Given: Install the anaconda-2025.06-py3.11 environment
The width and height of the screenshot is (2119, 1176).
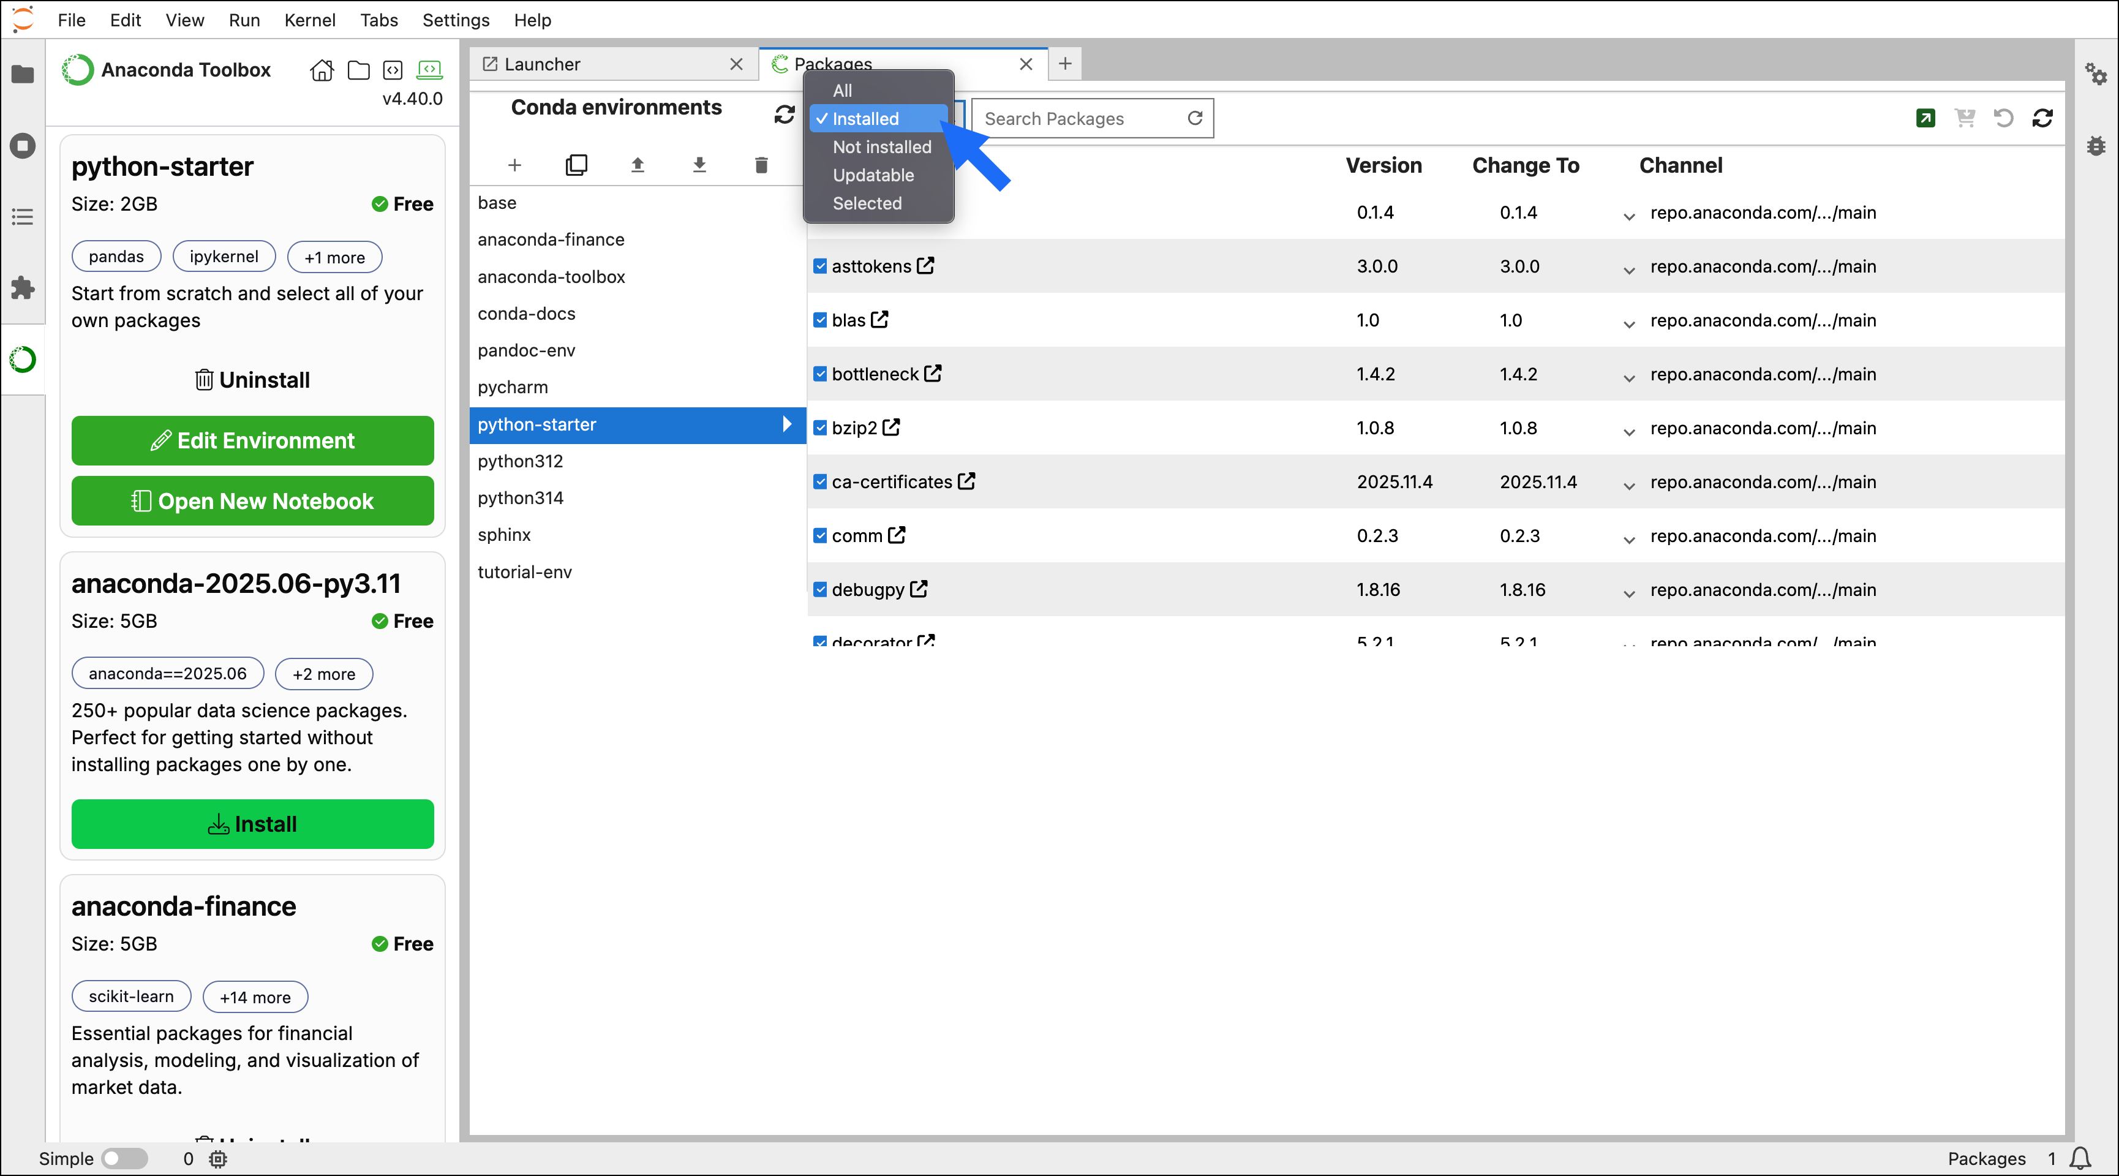Looking at the screenshot, I should 252,824.
